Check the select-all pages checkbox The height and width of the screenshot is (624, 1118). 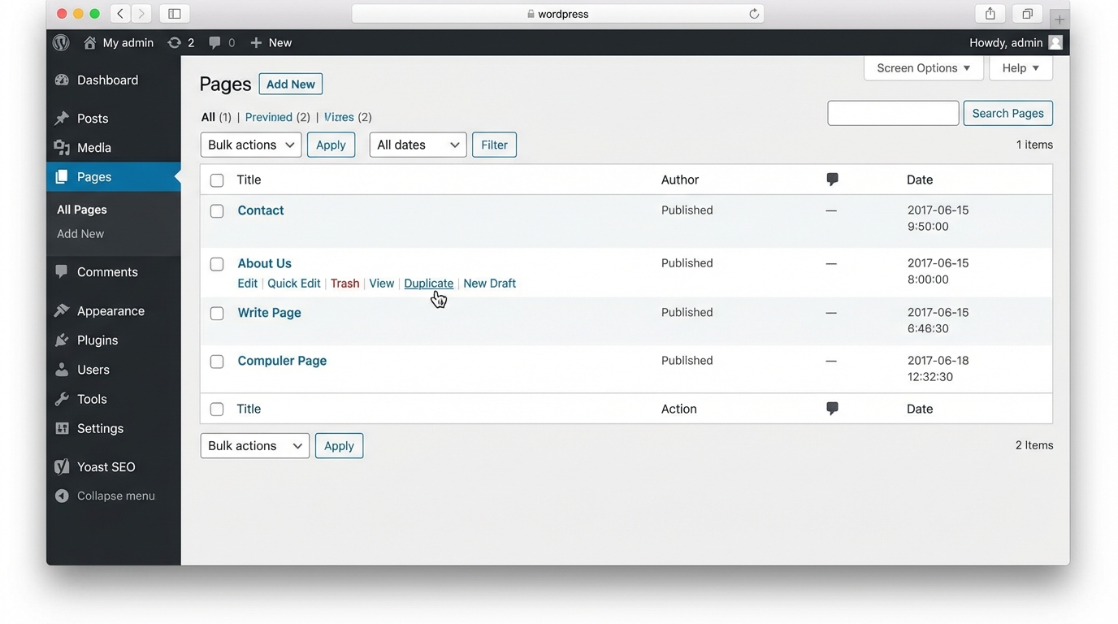coord(217,180)
